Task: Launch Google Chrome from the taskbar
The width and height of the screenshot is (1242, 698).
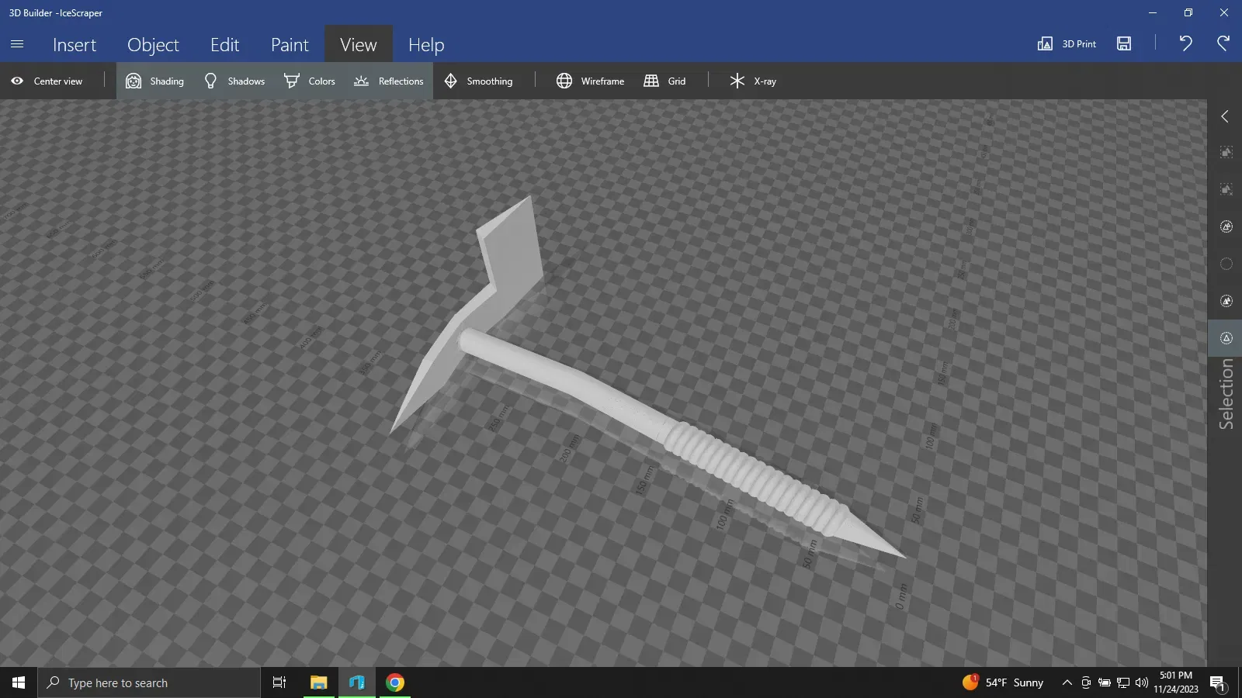Action: [395, 682]
